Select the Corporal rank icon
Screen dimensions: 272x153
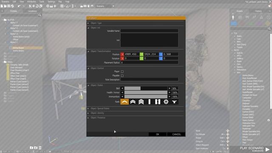pos(133,102)
